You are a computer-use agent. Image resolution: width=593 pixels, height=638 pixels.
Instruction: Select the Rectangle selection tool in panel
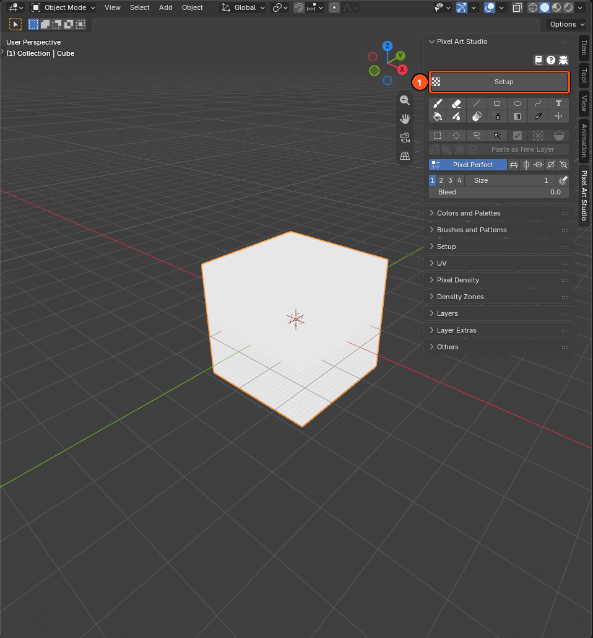[x=438, y=136]
